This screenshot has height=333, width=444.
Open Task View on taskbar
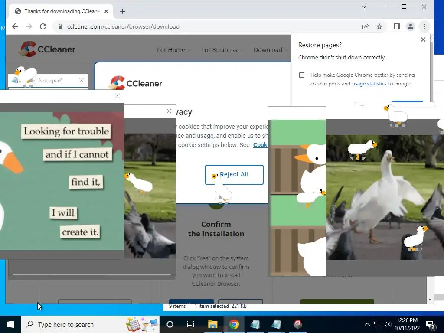click(191, 324)
